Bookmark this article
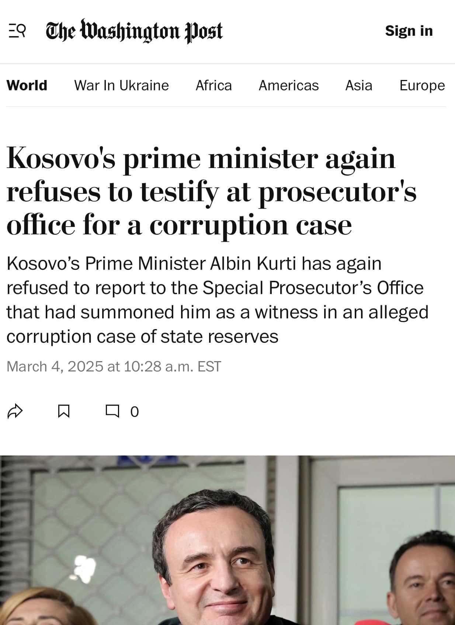This screenshot has width=455, height=625. pyautogui.click(x=64, y=411)
